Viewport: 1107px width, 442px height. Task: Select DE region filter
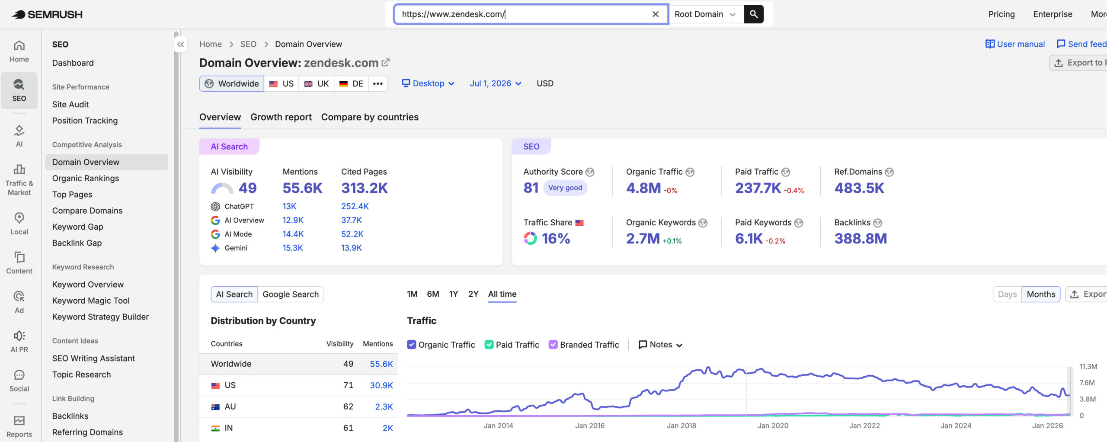click(x=351, y=83)
